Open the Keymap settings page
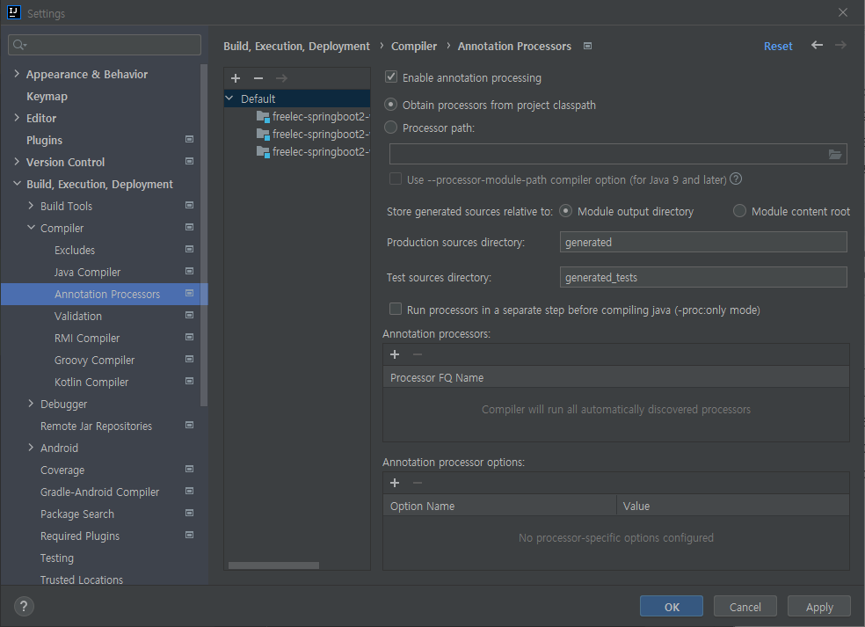The height and width of the screenshot is (627, 865). (47, 96)
